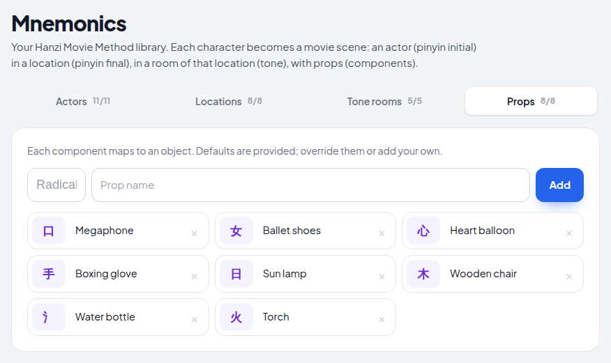The height and width of the screenshot is (363, 611).
Task: Click the 8/8 count beside Props
Action: (x=548, y=101)
